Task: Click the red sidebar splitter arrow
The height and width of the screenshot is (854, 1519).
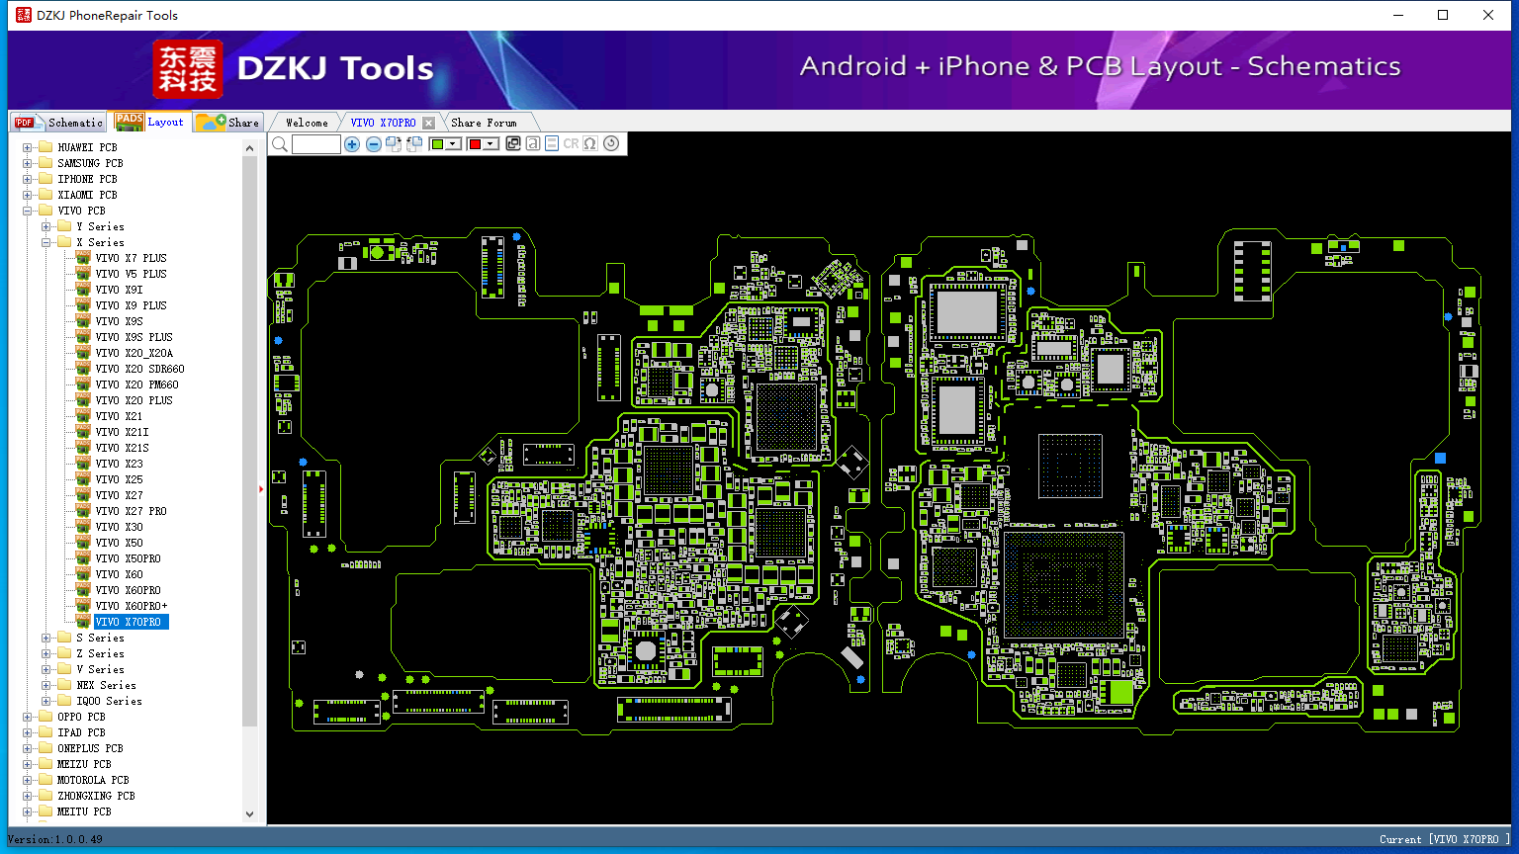Action: (x=261, y=488)
